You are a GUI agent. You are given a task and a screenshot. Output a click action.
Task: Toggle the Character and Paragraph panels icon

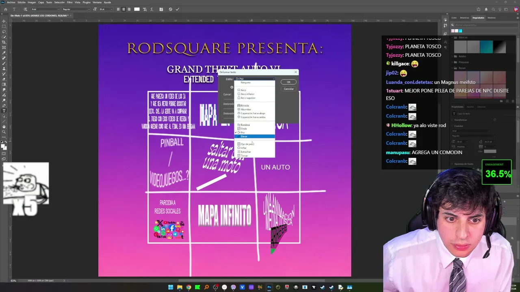(x=161, y=9)
